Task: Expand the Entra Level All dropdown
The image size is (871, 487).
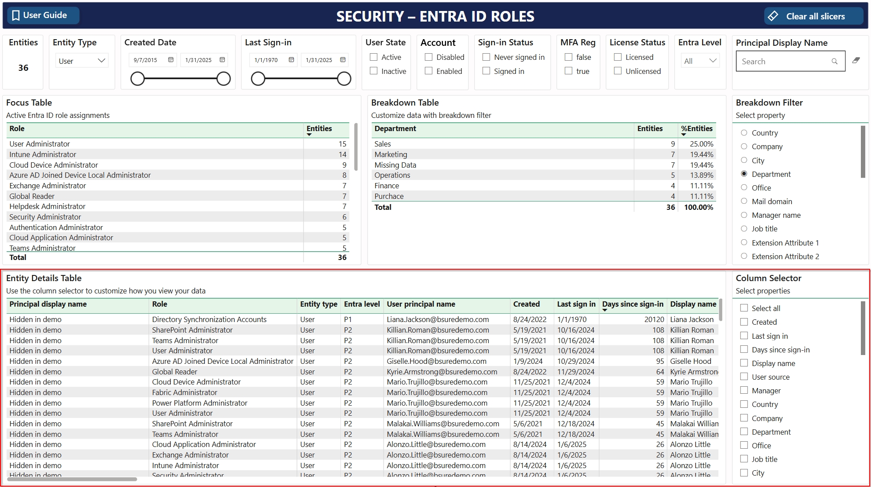Action: pyautogui.click(x=700, y=61)
